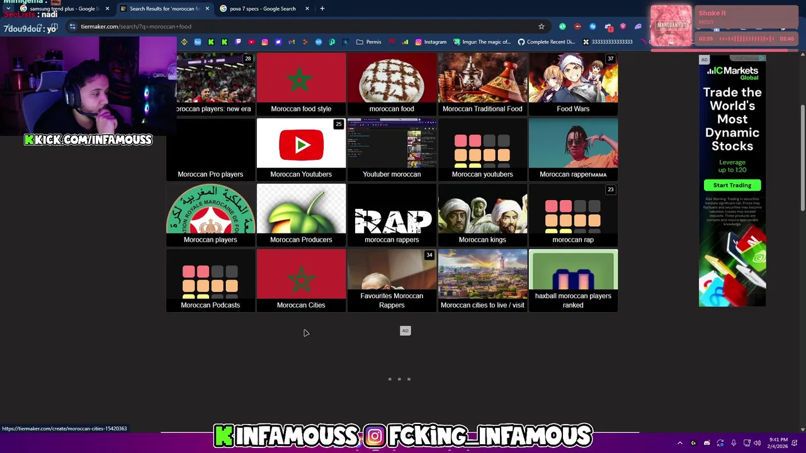Click the microphone tray icon
The width and height of the screenshot is (806, 453).
tap(734, 443)
